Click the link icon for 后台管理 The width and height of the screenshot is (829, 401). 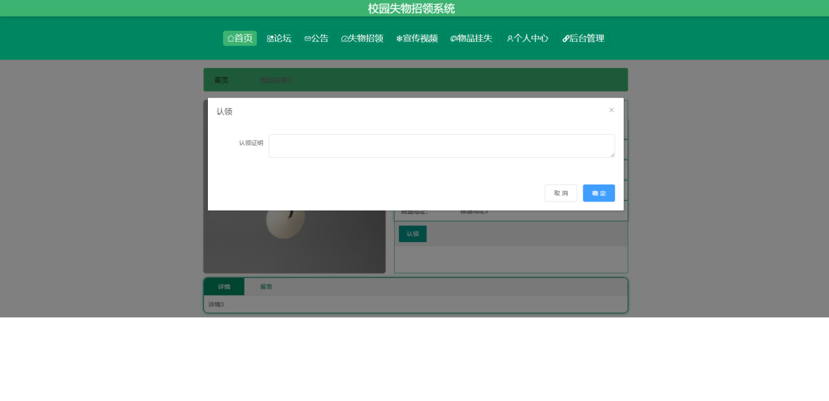click(566, 39)
